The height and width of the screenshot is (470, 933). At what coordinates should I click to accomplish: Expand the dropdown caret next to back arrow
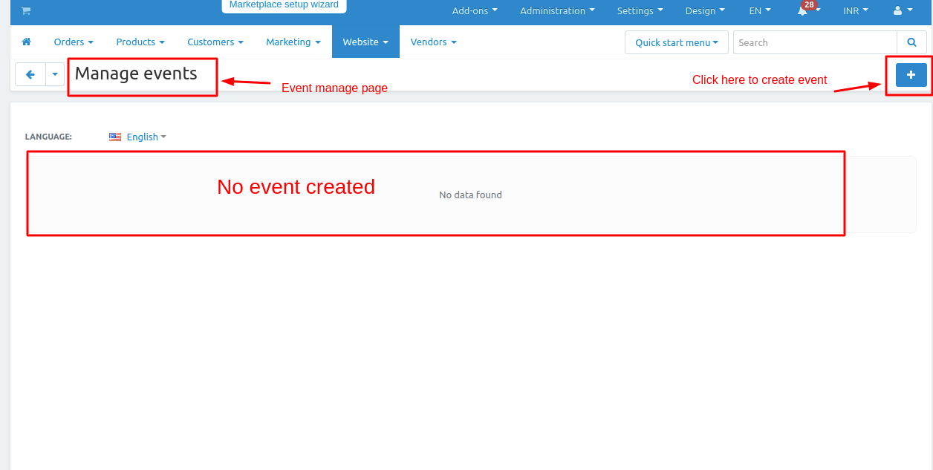click(55, 74)
